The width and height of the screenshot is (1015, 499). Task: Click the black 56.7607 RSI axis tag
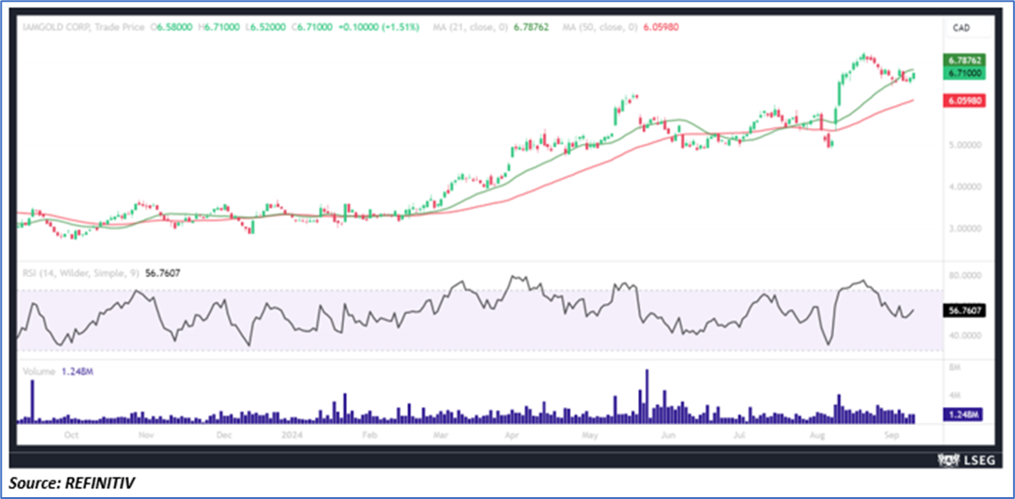(965, 311)
